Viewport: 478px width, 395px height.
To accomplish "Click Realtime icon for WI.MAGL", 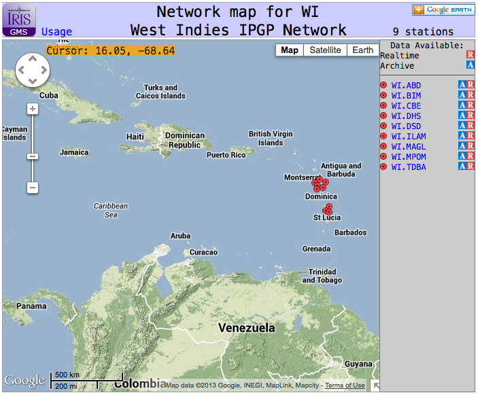I will (471, 146).
